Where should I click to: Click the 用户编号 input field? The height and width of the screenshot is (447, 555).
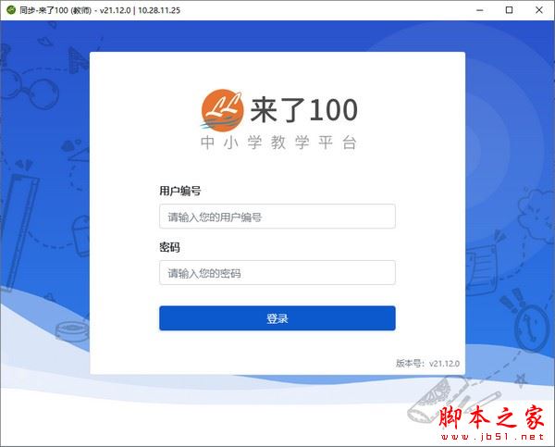tap(277, 216)
